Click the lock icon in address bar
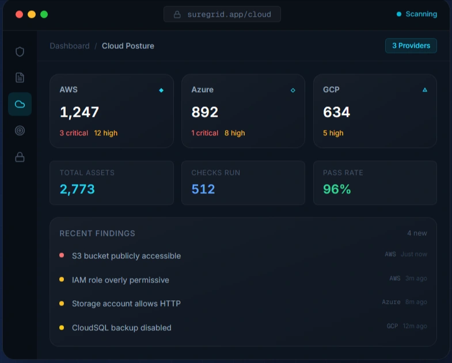The width and height of the screenshot is (452, 363). 177,14
